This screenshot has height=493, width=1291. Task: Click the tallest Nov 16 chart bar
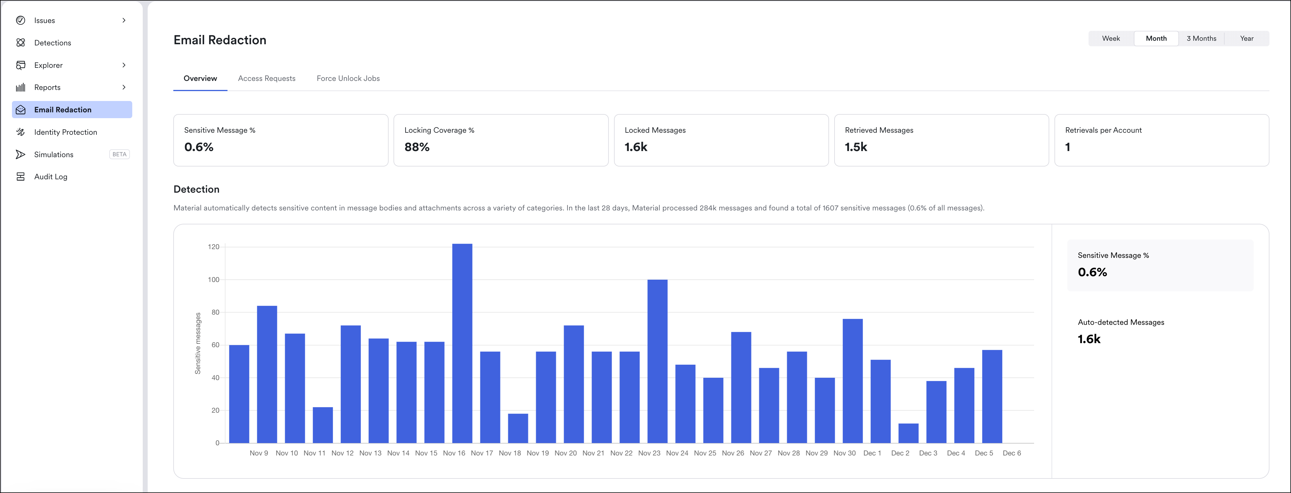(x=462, y=343)
